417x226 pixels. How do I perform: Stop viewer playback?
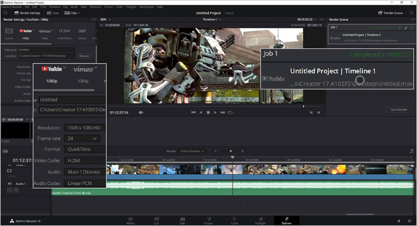[208, 113]
